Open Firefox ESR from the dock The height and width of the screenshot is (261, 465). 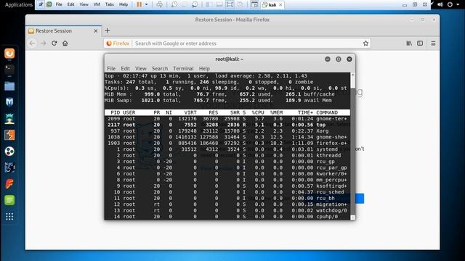(9, 54)
